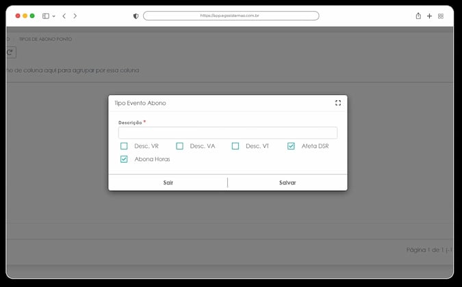Expand dialog with fullscreen icon

pyautogui.click(x=338, y=103)
